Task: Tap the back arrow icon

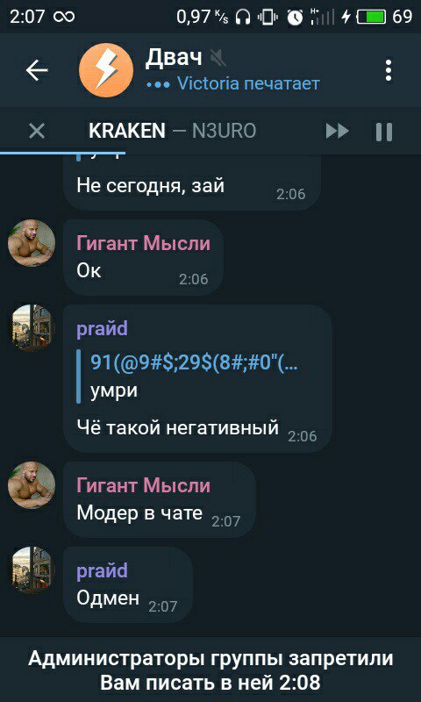Action: point(37,70)
